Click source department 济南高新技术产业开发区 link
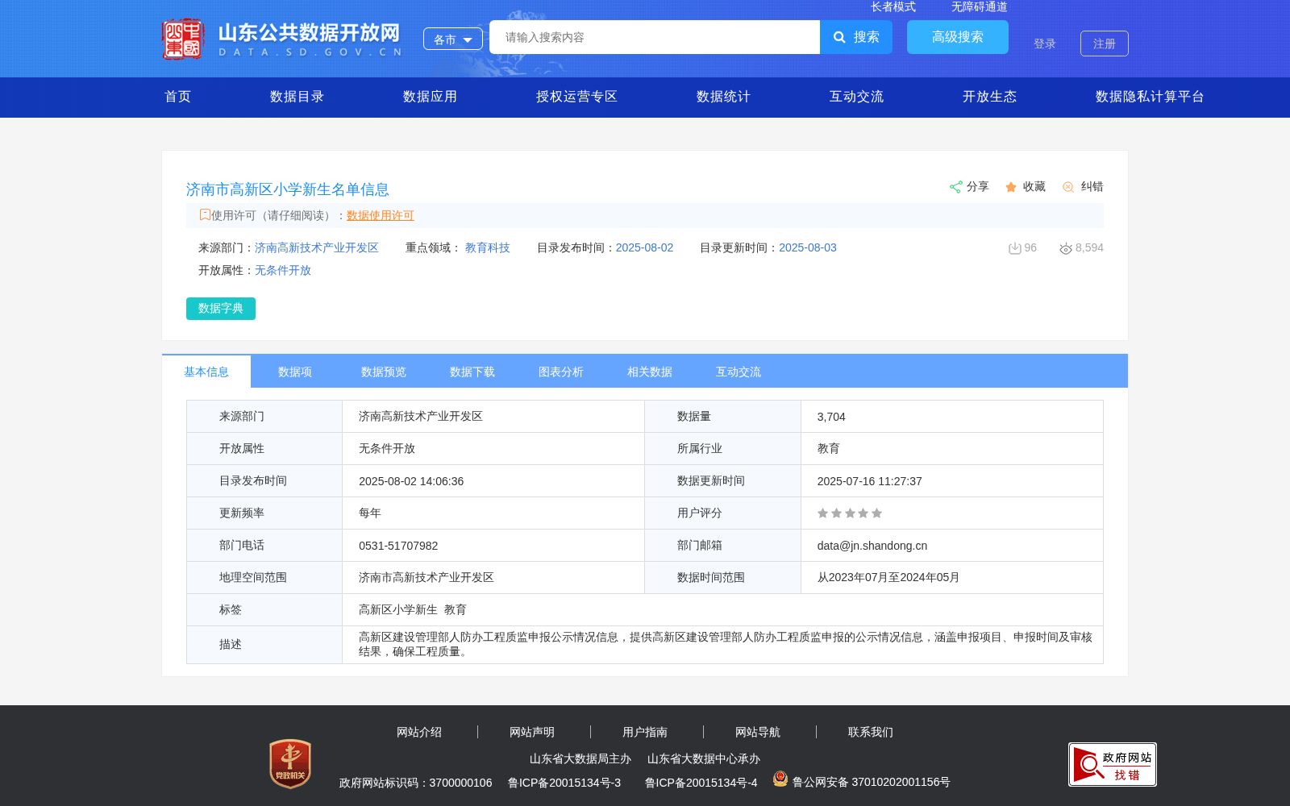The width and height of the screenshot is (1290, 806). pyautogui.click(x=317, y=247)
